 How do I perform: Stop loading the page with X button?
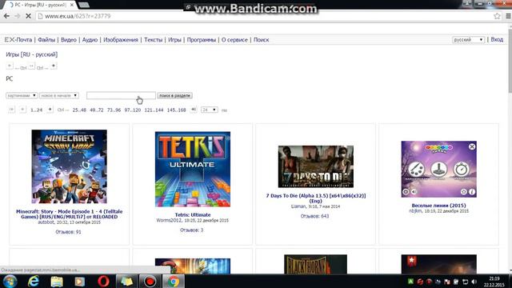[28, 16]
